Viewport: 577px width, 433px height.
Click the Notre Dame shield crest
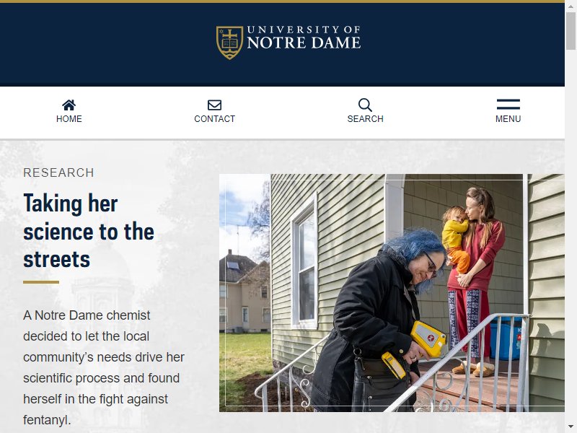point(229,43)
